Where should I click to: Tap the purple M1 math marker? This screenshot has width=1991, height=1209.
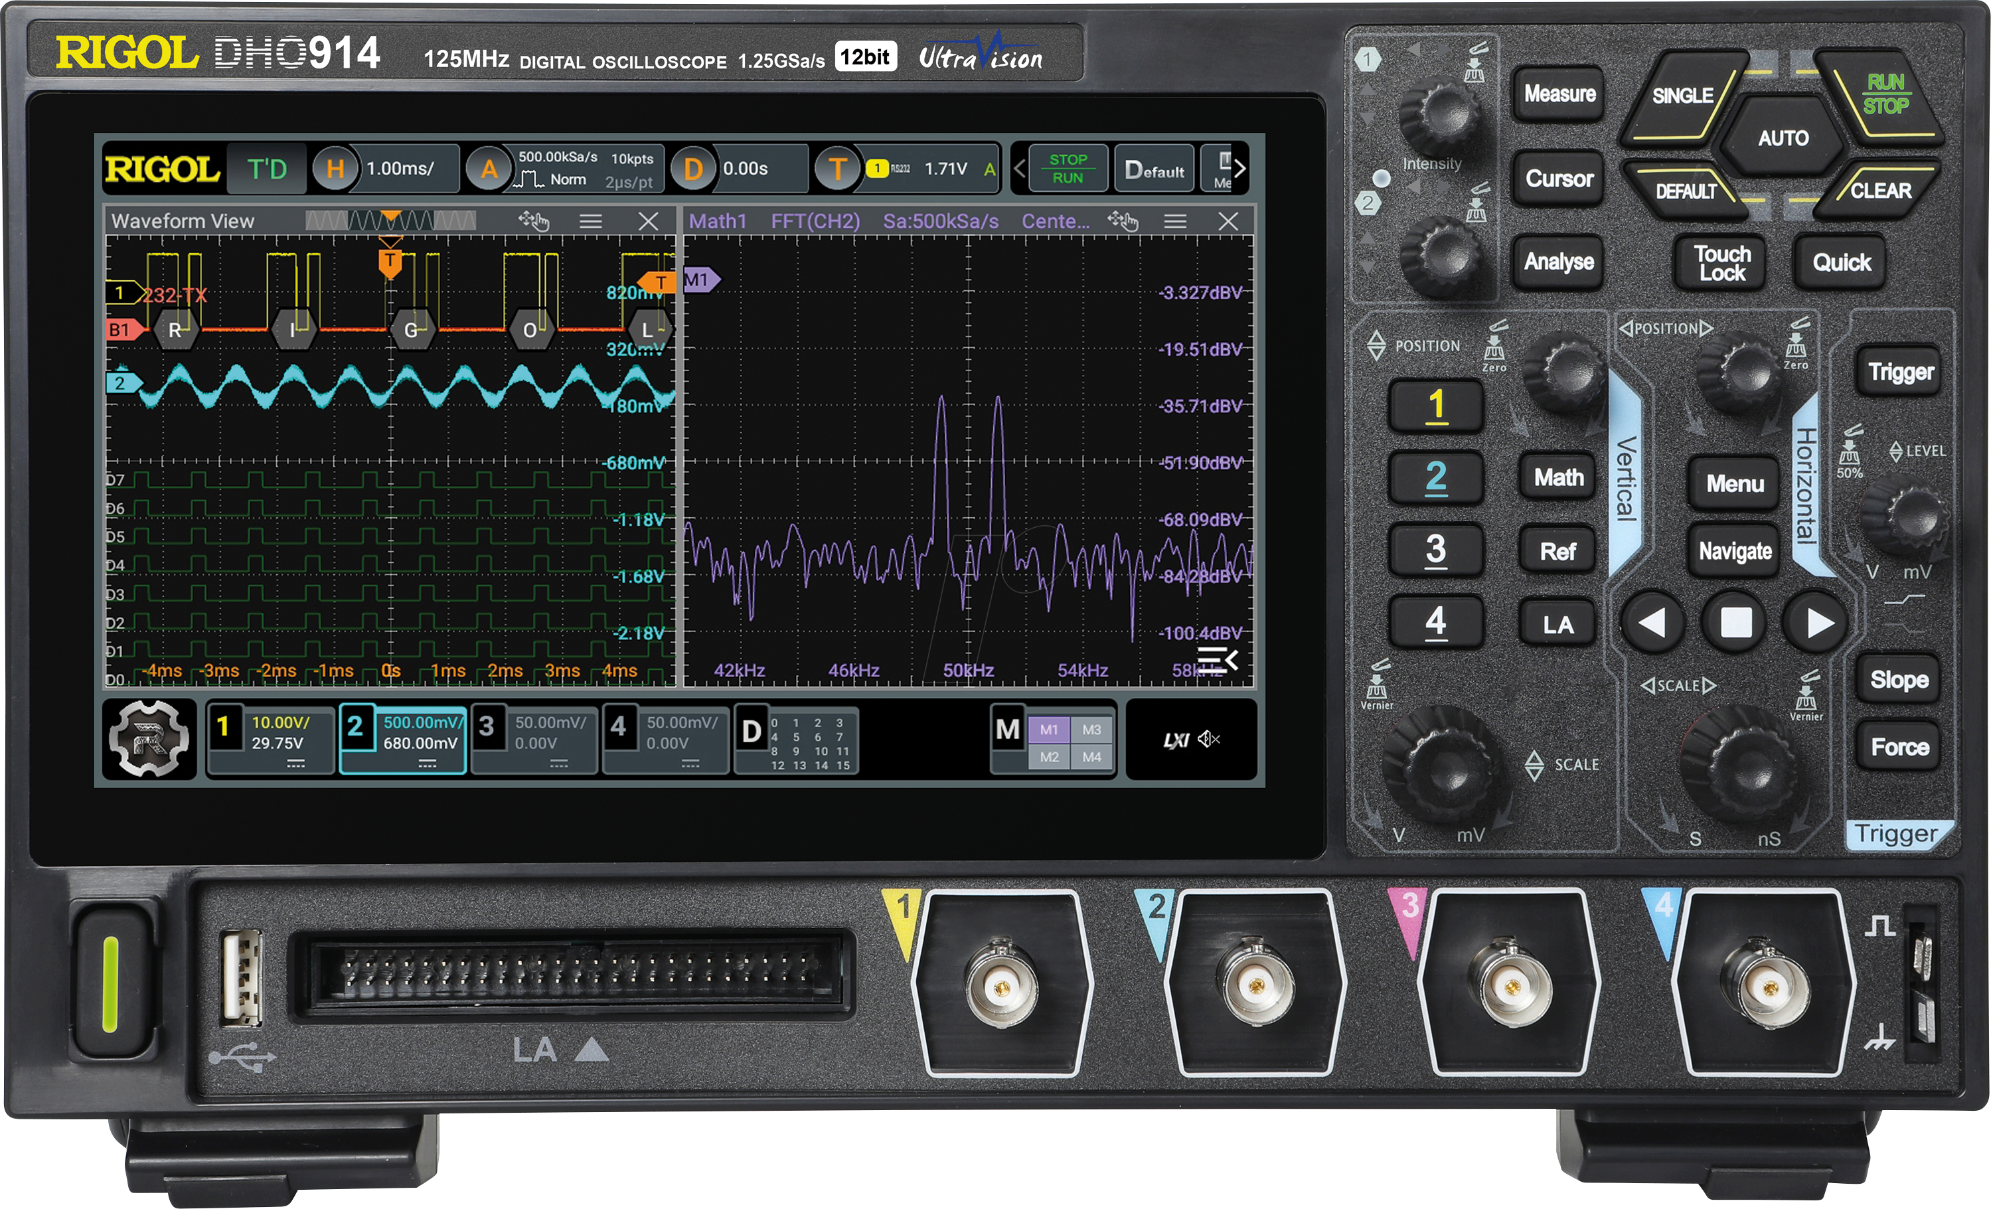(x=700, y=280)
